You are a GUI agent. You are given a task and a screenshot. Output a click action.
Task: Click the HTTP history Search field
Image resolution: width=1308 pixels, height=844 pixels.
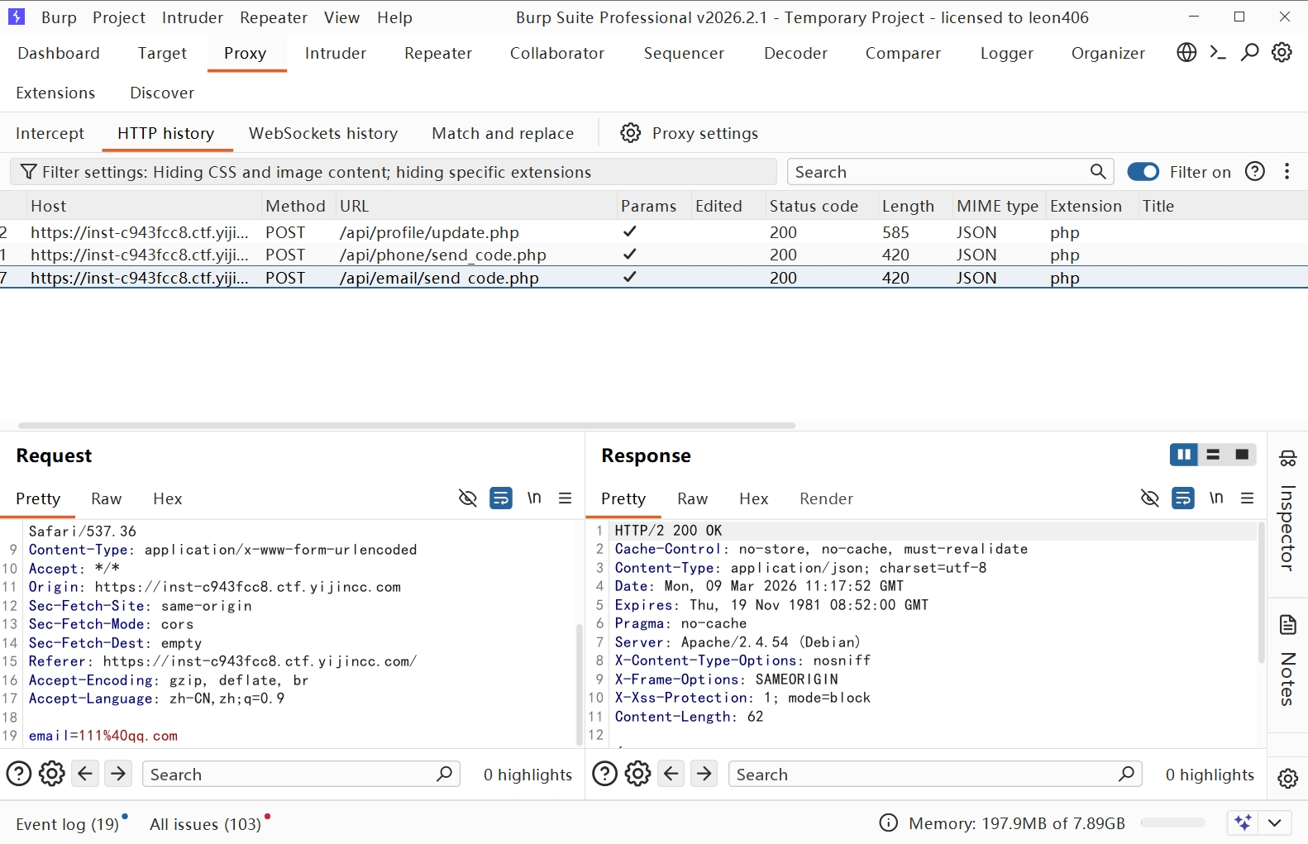coord(938,172)
